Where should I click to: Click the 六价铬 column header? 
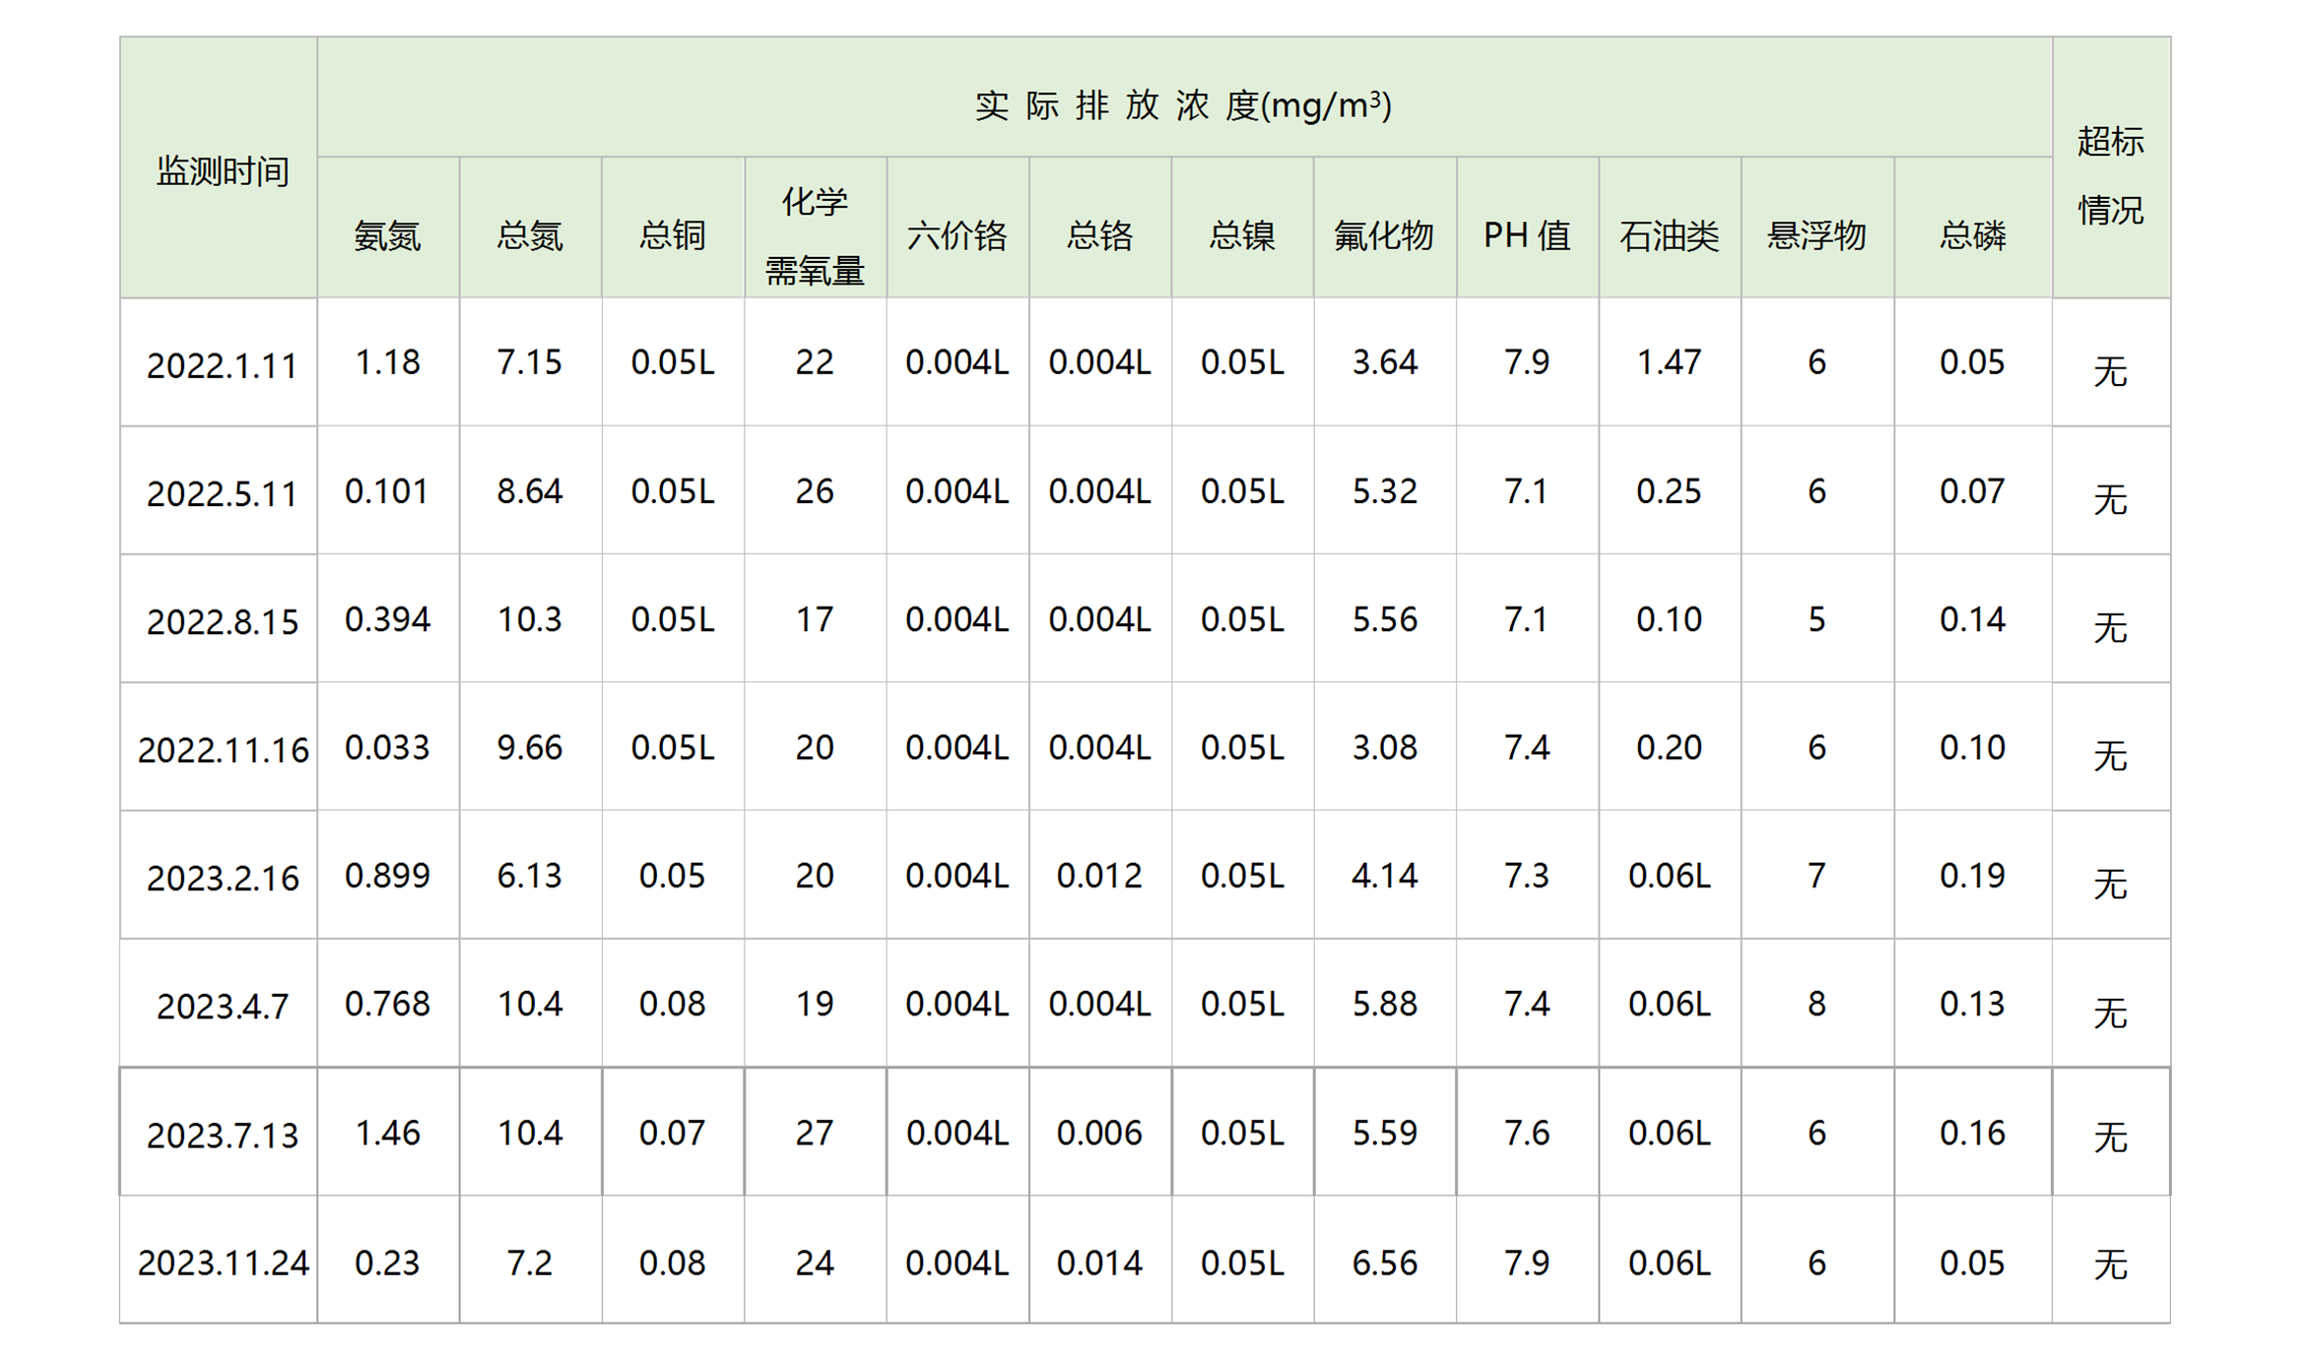(956, 235)
